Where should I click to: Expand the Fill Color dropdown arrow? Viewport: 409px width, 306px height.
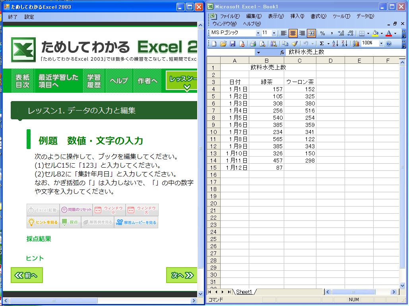coord(382,33)
